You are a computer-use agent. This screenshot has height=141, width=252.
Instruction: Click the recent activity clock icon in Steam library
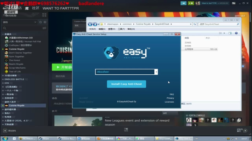point(41,22)
